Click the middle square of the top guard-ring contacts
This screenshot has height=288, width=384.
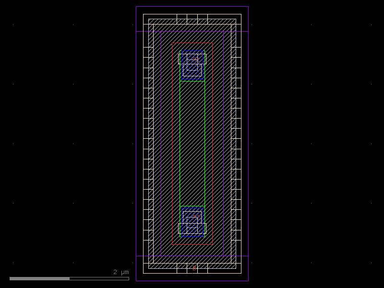click(x=192, y=19)
